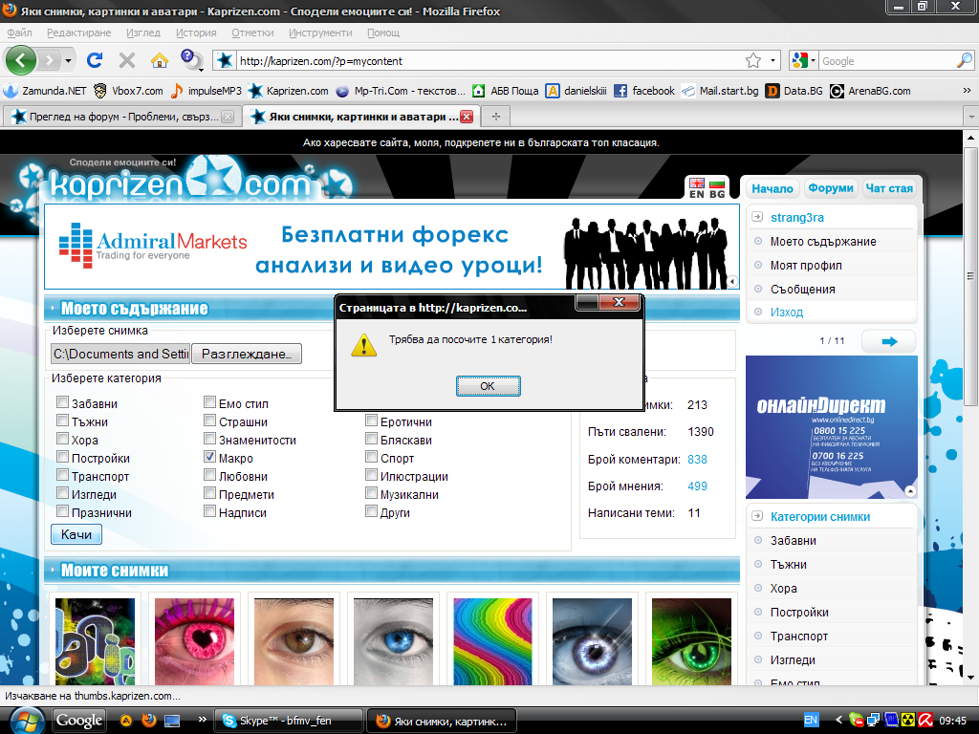This screenshot has width=979, height=734.
Task: Open the Инструменти menu
Action: [x=320, y=32]
